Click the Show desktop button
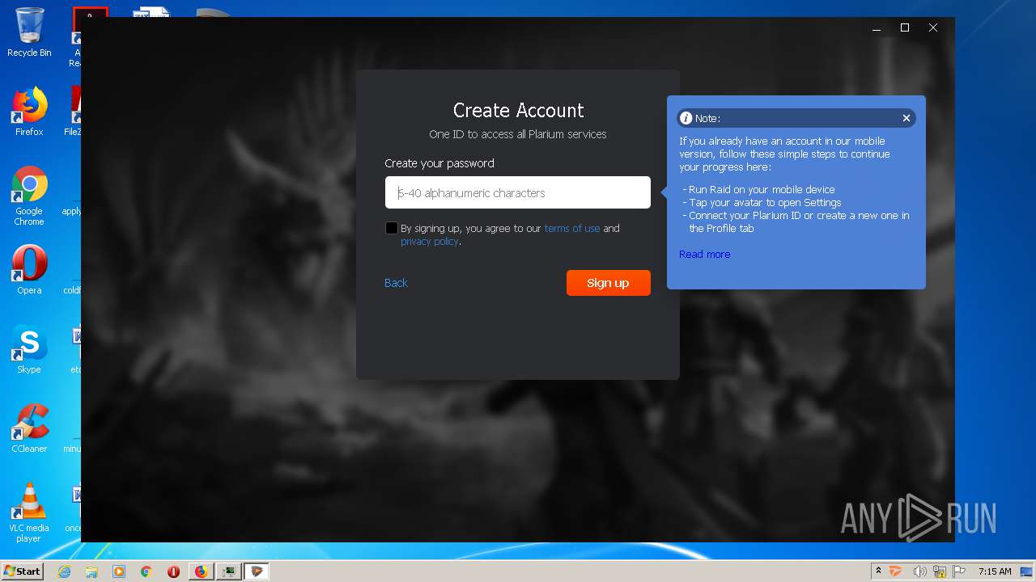 click(1028, 571)
